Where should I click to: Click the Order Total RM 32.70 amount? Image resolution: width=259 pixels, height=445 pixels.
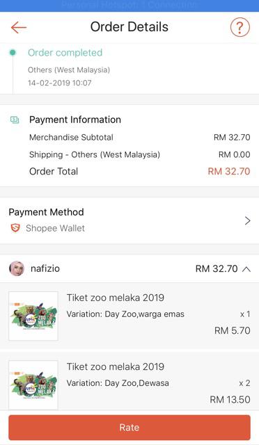coord(229,172)
